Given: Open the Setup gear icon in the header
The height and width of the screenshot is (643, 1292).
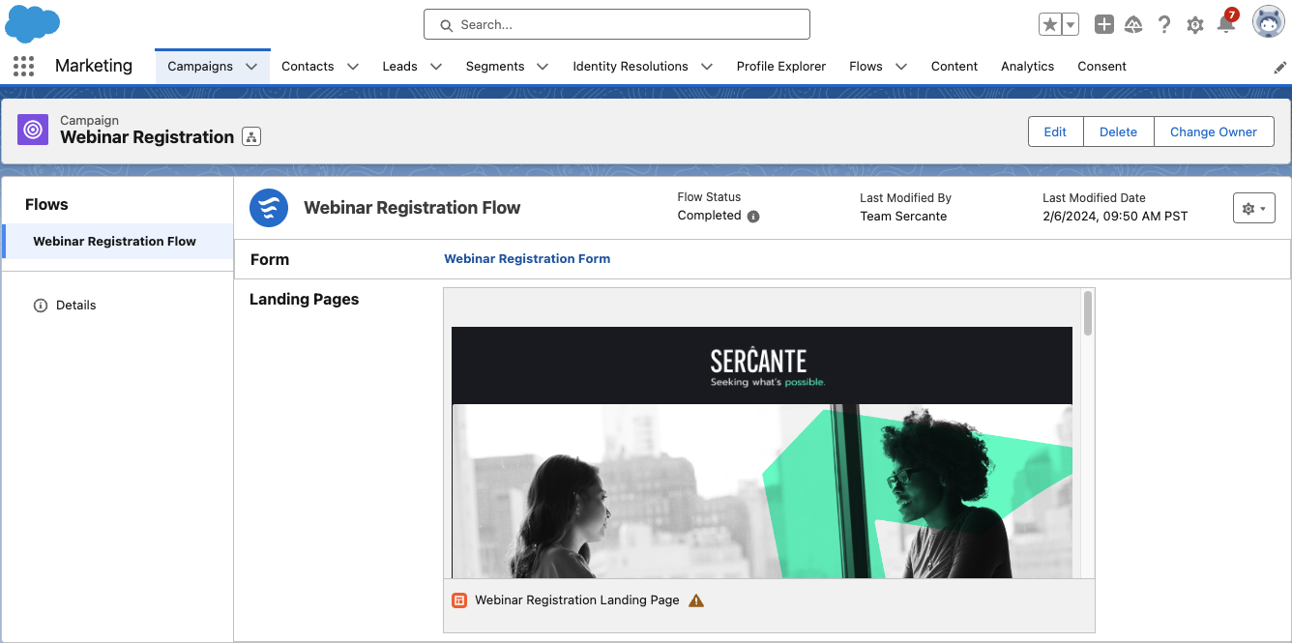Looking at the screenshot, I should click(x=1195, y=25).
